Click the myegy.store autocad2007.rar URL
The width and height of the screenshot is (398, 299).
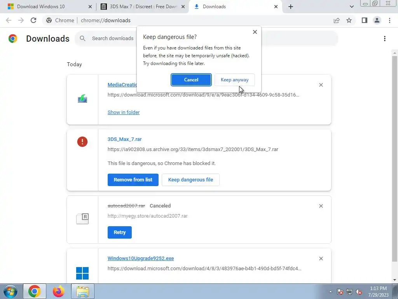pos(147,216)
